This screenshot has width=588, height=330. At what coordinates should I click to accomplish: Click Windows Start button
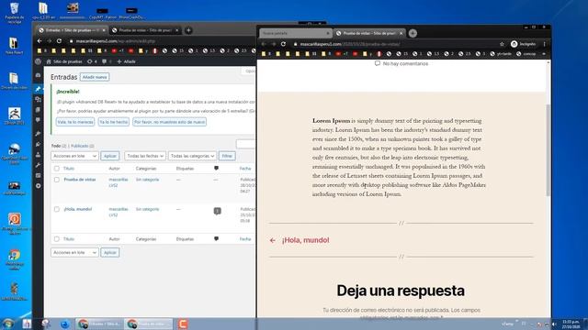tap(7, 324)
